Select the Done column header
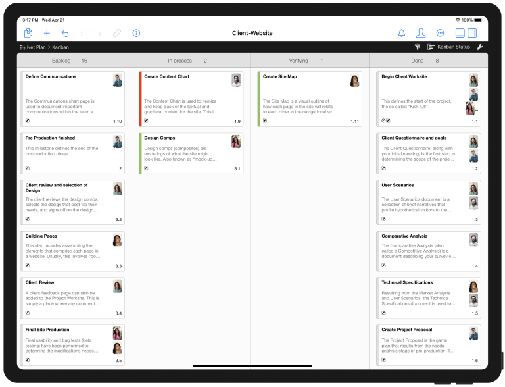Viewport: 505px width, 387px height. [x=428, y=61]
